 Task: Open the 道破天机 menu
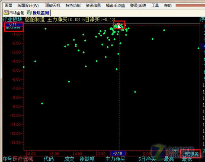click(x=53, y=6)
